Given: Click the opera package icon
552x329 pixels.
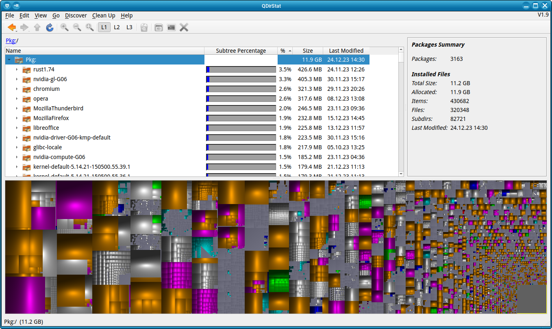Looking at the screenshot, I should [27, 99].
